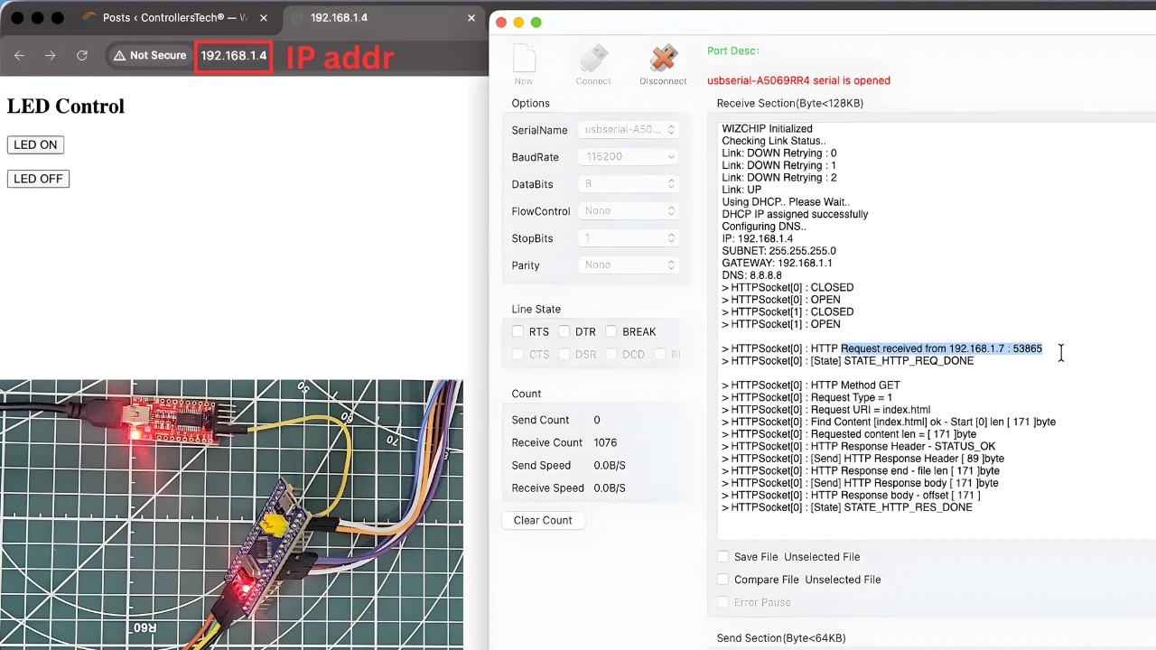Click the browser forward arrow
The image size is (1156, 650).
[x=51, y=56]
